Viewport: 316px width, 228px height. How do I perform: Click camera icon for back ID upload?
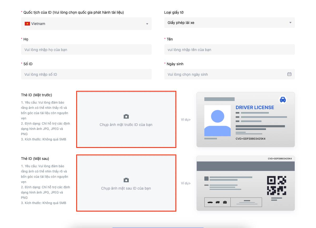[126, 180]
